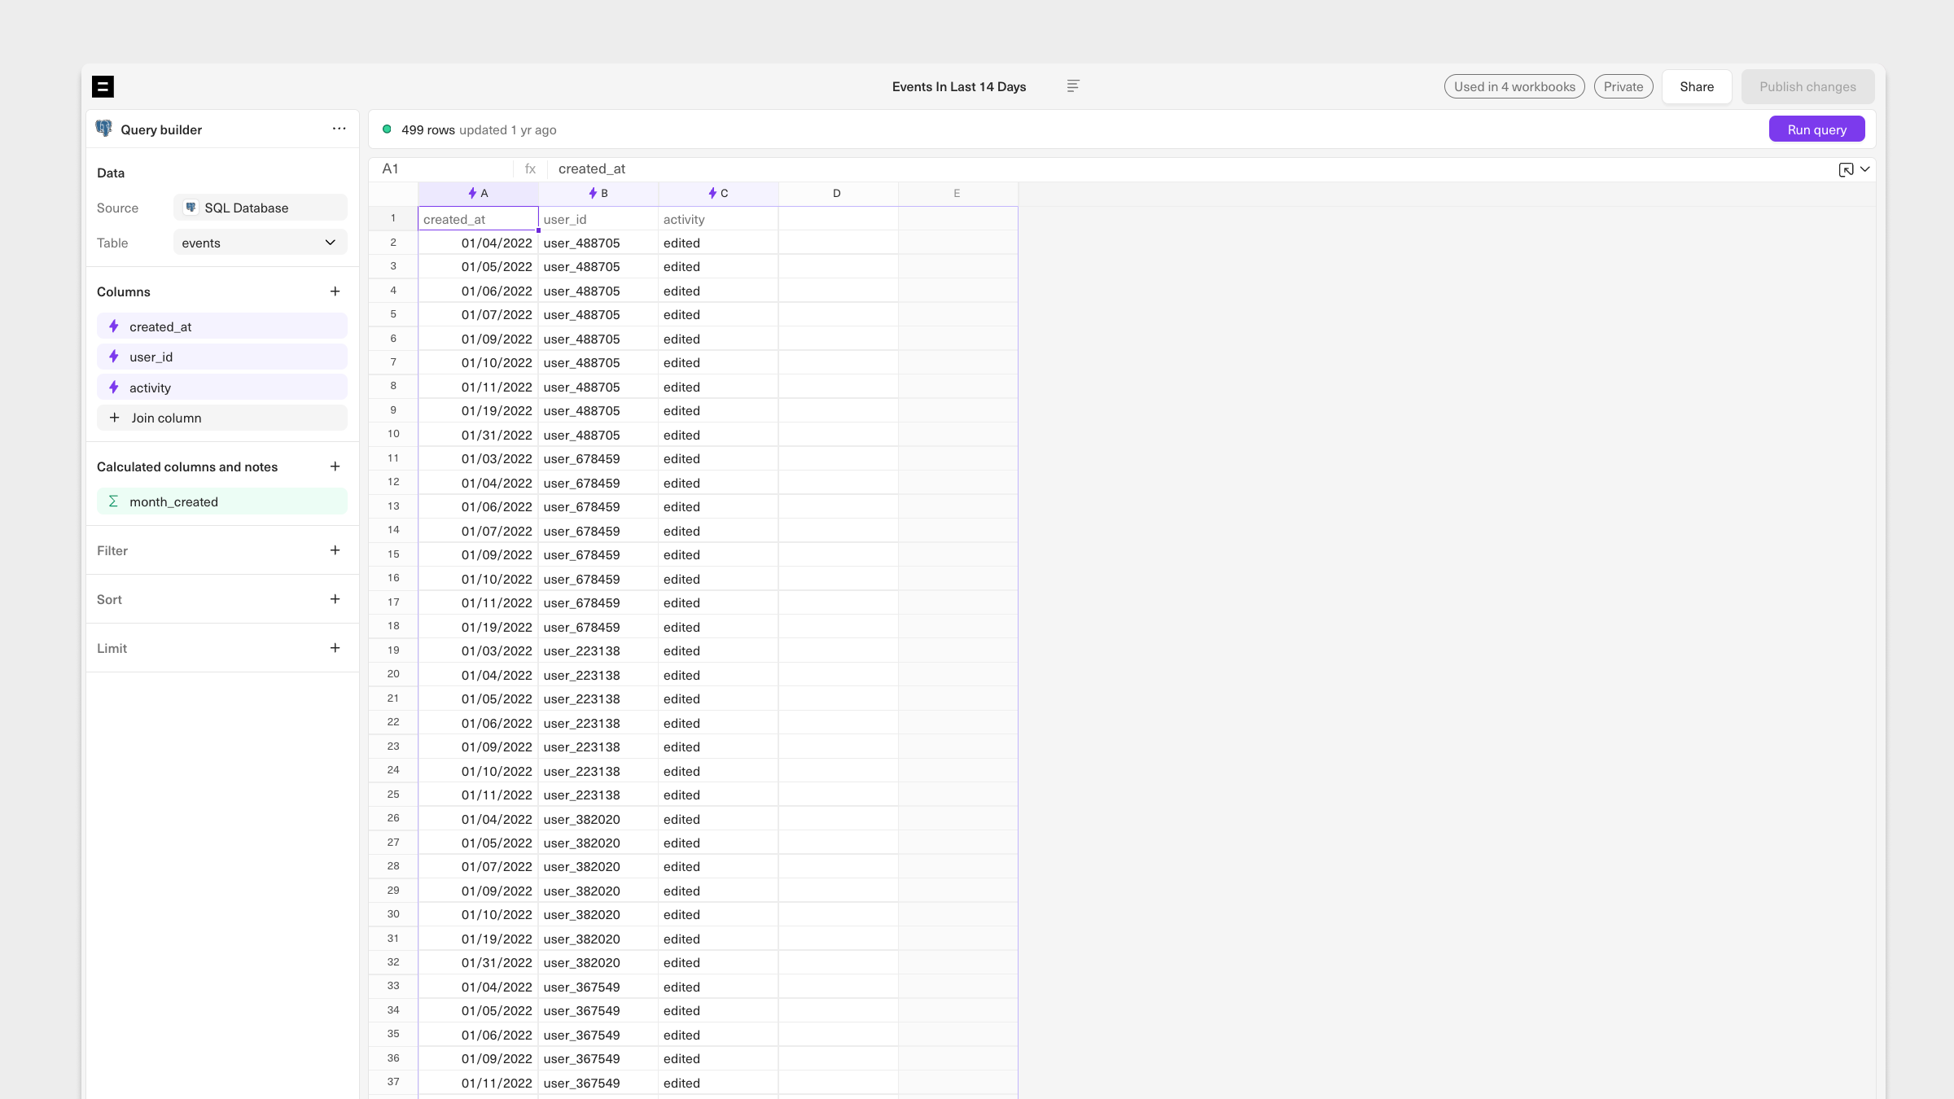This screenshot has height=1099, width=1954.
Task: Add a row limit with plus icon
Action: (x=335, y=648)
